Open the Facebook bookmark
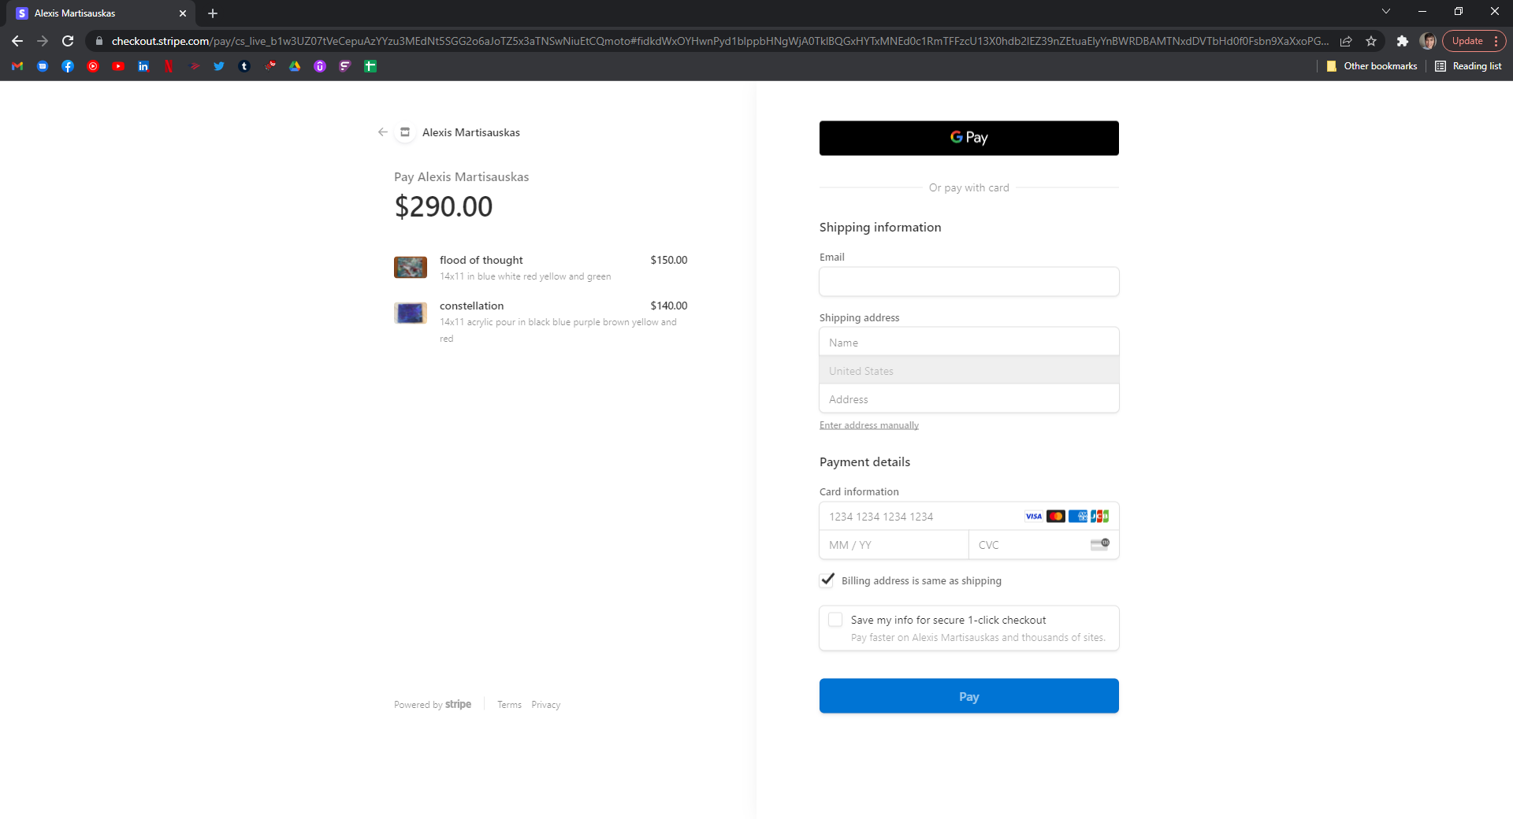This screenshot has height=819, width=1513. pos(68,66)
